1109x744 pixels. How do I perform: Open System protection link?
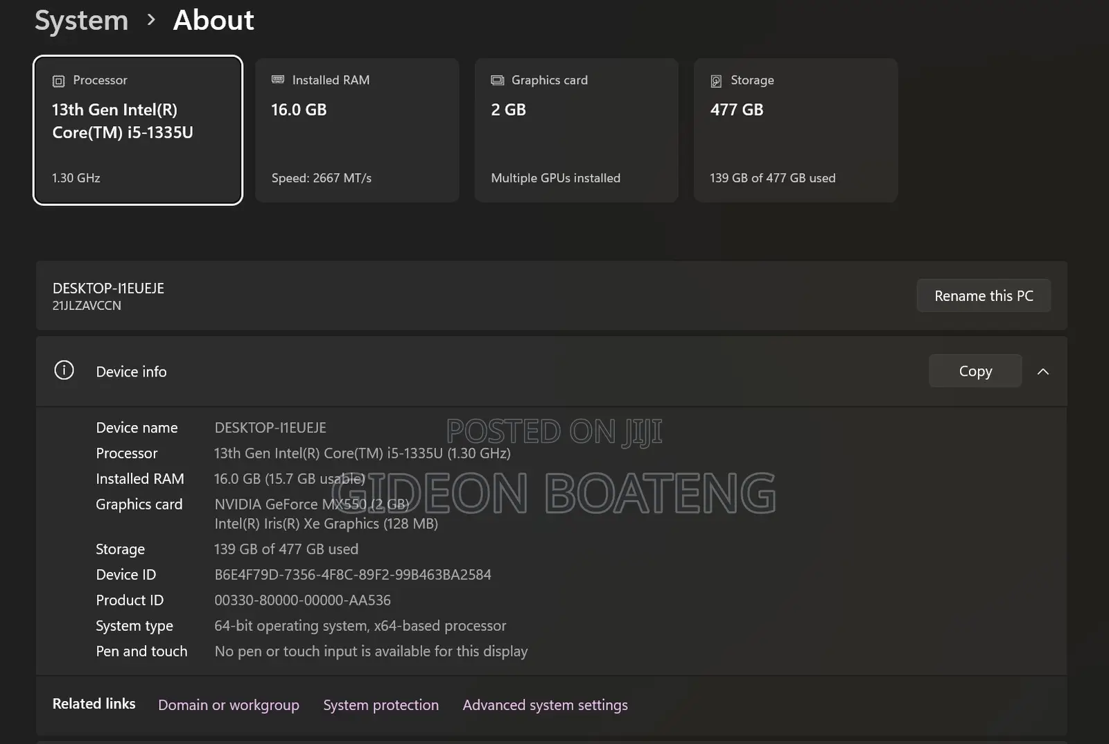[381, 705]
